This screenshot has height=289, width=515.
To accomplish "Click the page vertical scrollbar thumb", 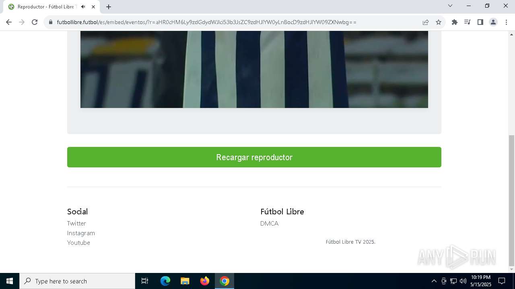I will point(512,201).
